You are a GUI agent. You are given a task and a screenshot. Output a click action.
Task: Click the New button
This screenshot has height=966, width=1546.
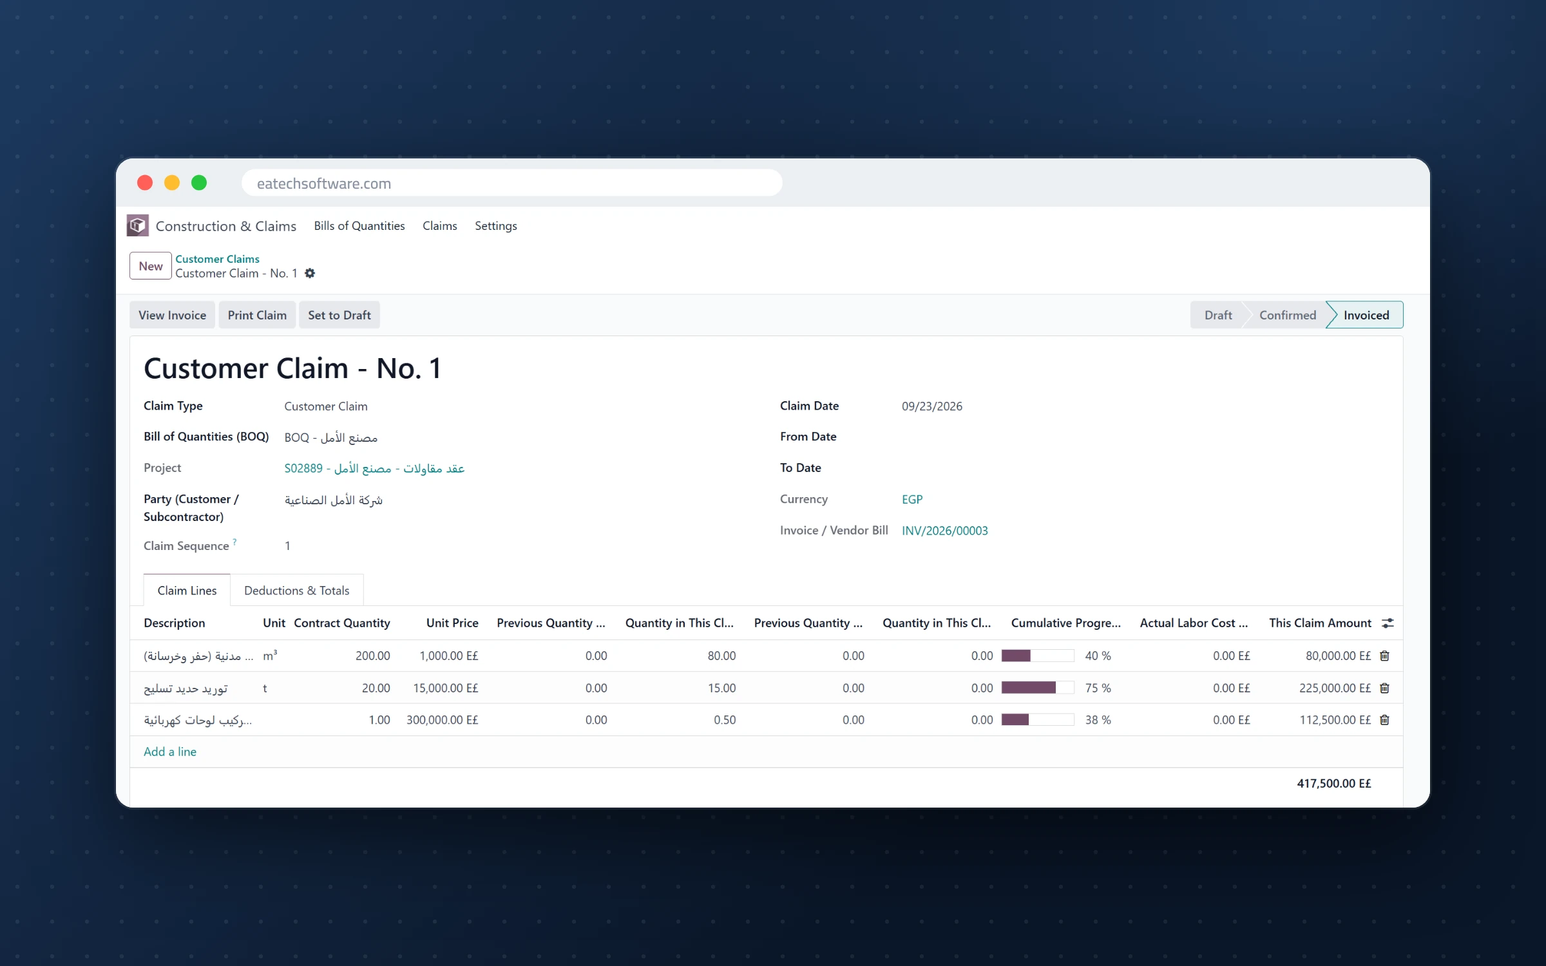coord(151,266)
